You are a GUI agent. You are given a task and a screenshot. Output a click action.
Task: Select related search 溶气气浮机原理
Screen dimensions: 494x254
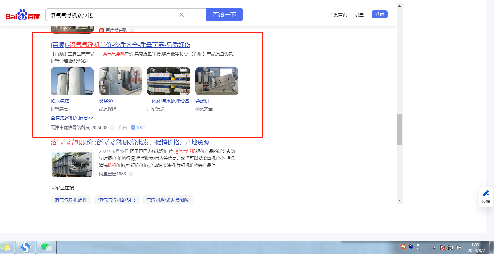point(71,200)
